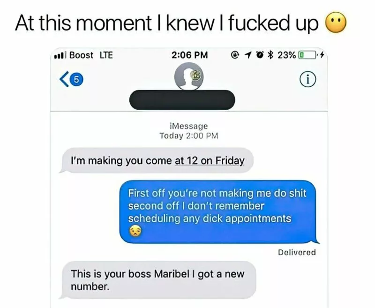Tap the 'I'm making you come' bubble
The height and width of the screenshot is (308, 375).
[156, 160]
